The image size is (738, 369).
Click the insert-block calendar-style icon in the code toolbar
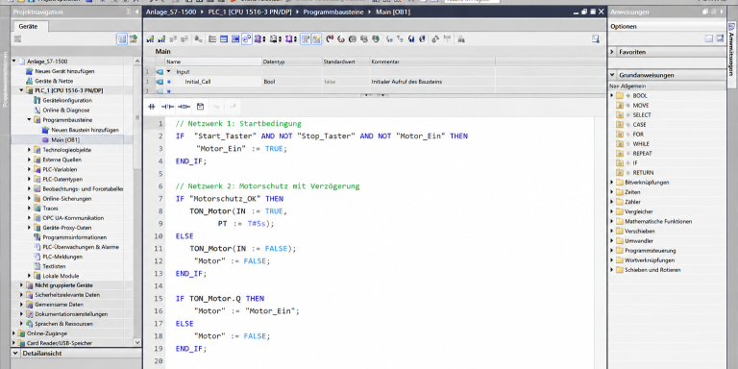click(200, 107)
